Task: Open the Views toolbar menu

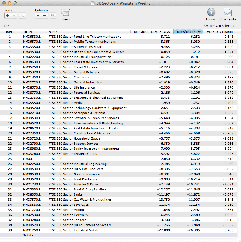Action: click(x=65, y=13)
